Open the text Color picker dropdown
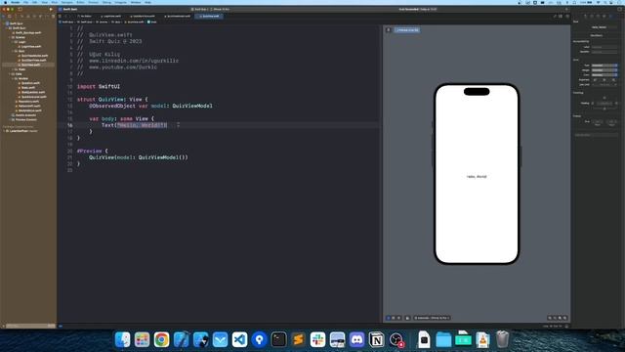Screen dimensions: 625x352 (x=604, y=75)
